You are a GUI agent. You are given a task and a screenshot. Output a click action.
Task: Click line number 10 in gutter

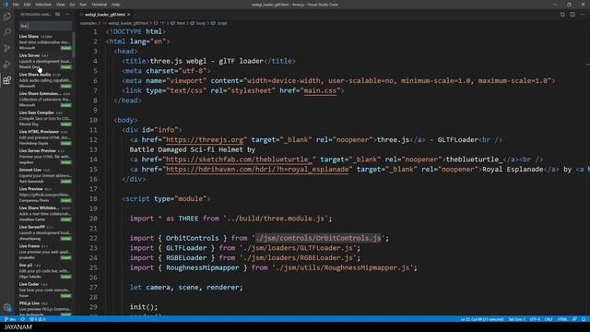click(93, 120)
